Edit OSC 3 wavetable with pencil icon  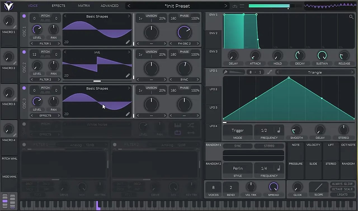point(128,114)
